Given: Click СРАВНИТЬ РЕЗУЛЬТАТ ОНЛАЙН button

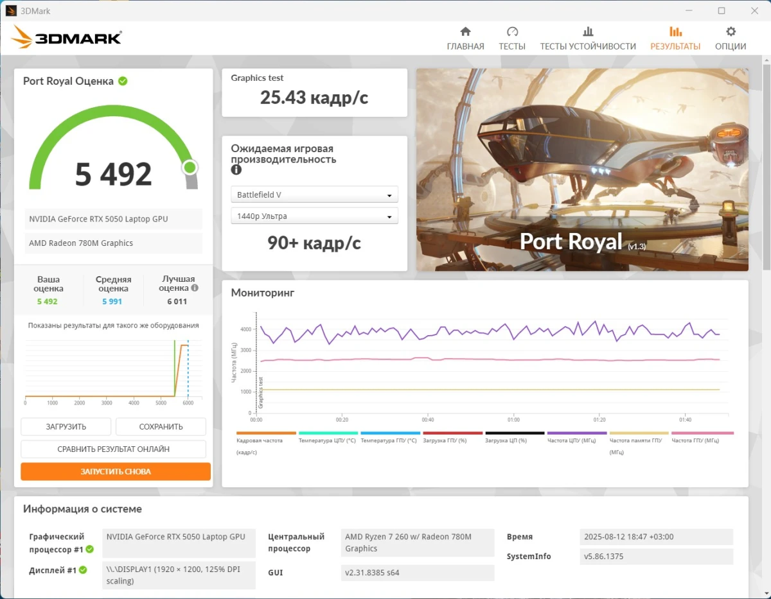Looking at the screenshot, I should point(113,449).
